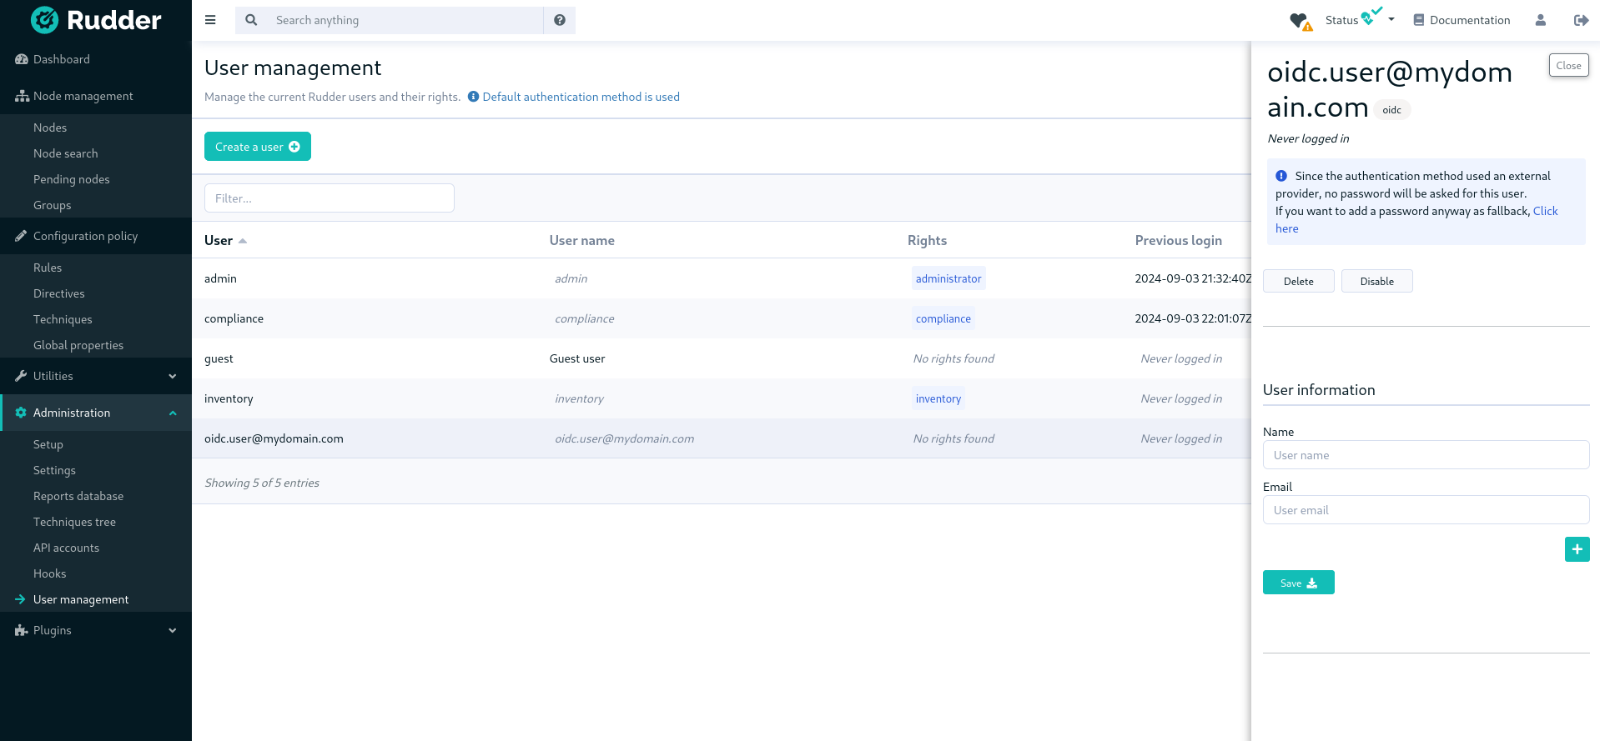Click the heart health status warning icon

click(x=1300, y=21)
